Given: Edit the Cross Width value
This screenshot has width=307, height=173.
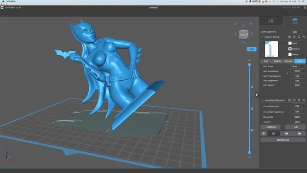Looking at the screenshot, I should pos(297,106).
